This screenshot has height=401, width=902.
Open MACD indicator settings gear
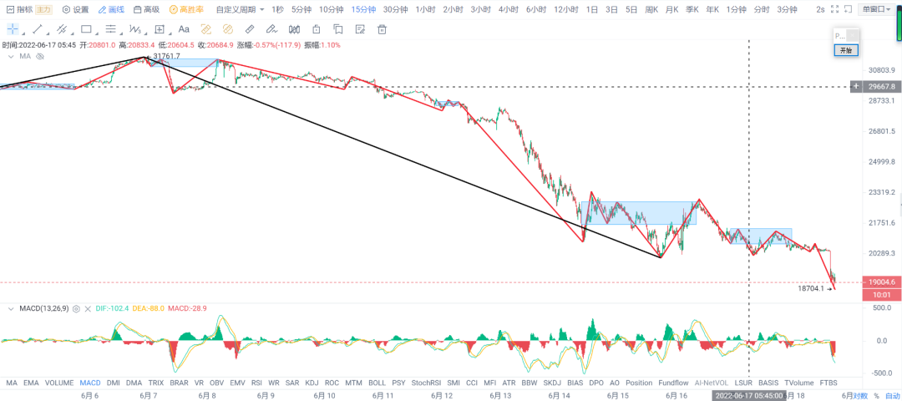point(77,308)
